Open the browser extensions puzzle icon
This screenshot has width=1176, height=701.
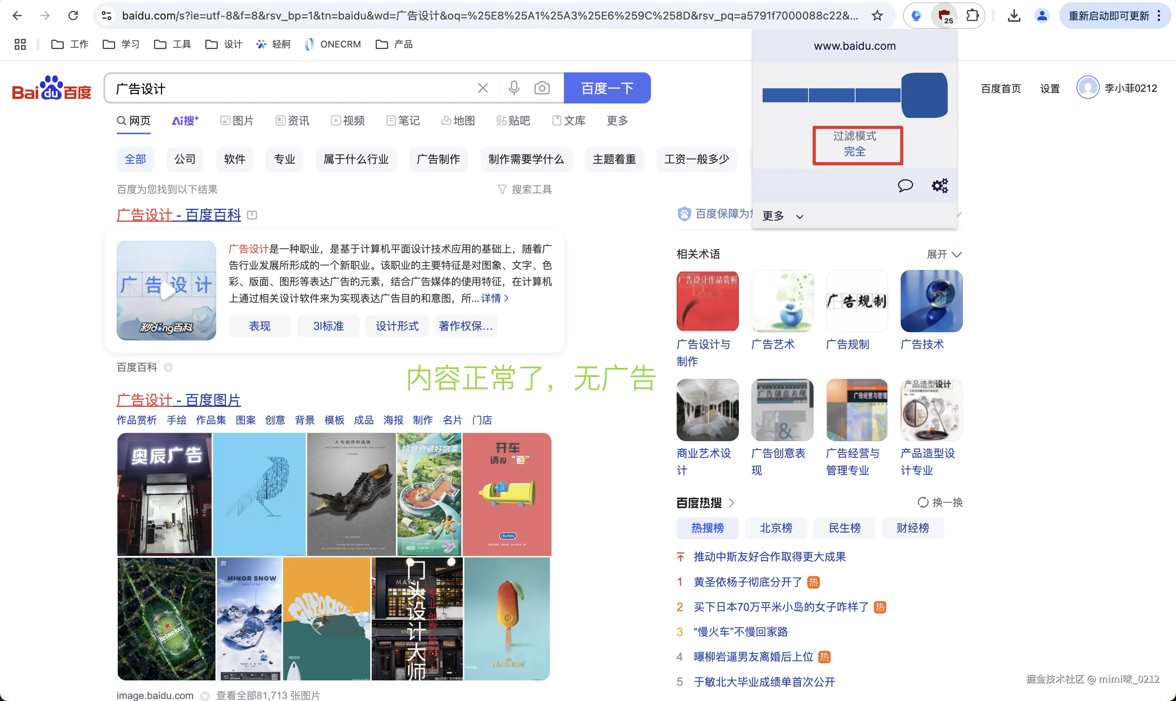[972, 16]
